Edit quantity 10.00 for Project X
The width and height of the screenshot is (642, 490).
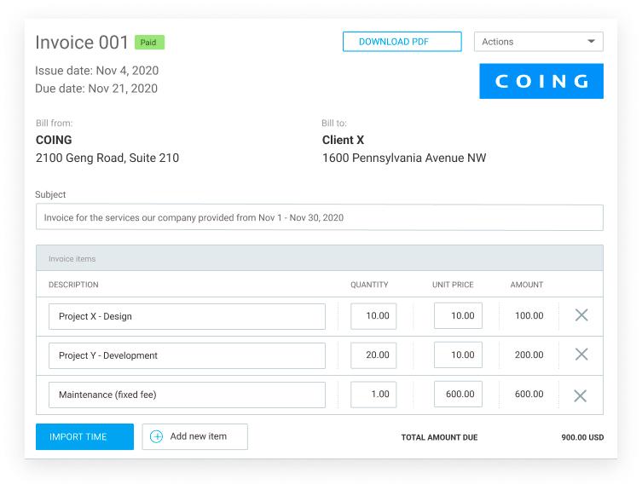[373, 316]
